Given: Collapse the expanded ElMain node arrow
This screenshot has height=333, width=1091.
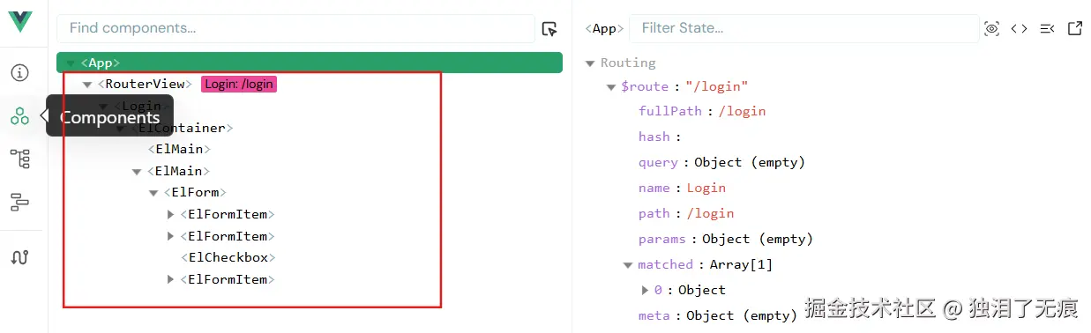Looking at the screenshot, I should point(137,172).
